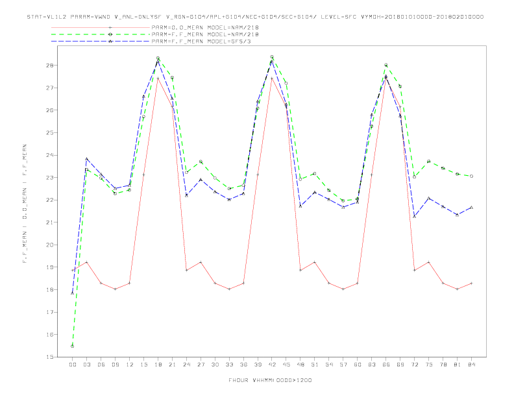The height and width of the screenshot is (397, 514).
Task: Click the red solid legend line sample
Action: pyautogui.click(x=101, y=28)
